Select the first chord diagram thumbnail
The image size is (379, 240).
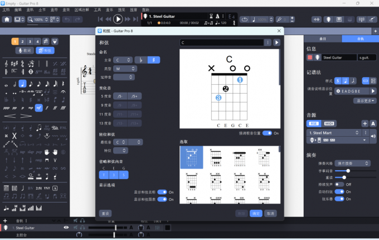[191, 157]
